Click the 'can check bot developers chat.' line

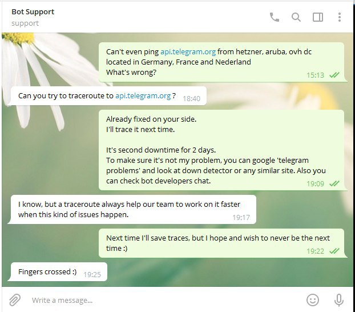(159, 181)
